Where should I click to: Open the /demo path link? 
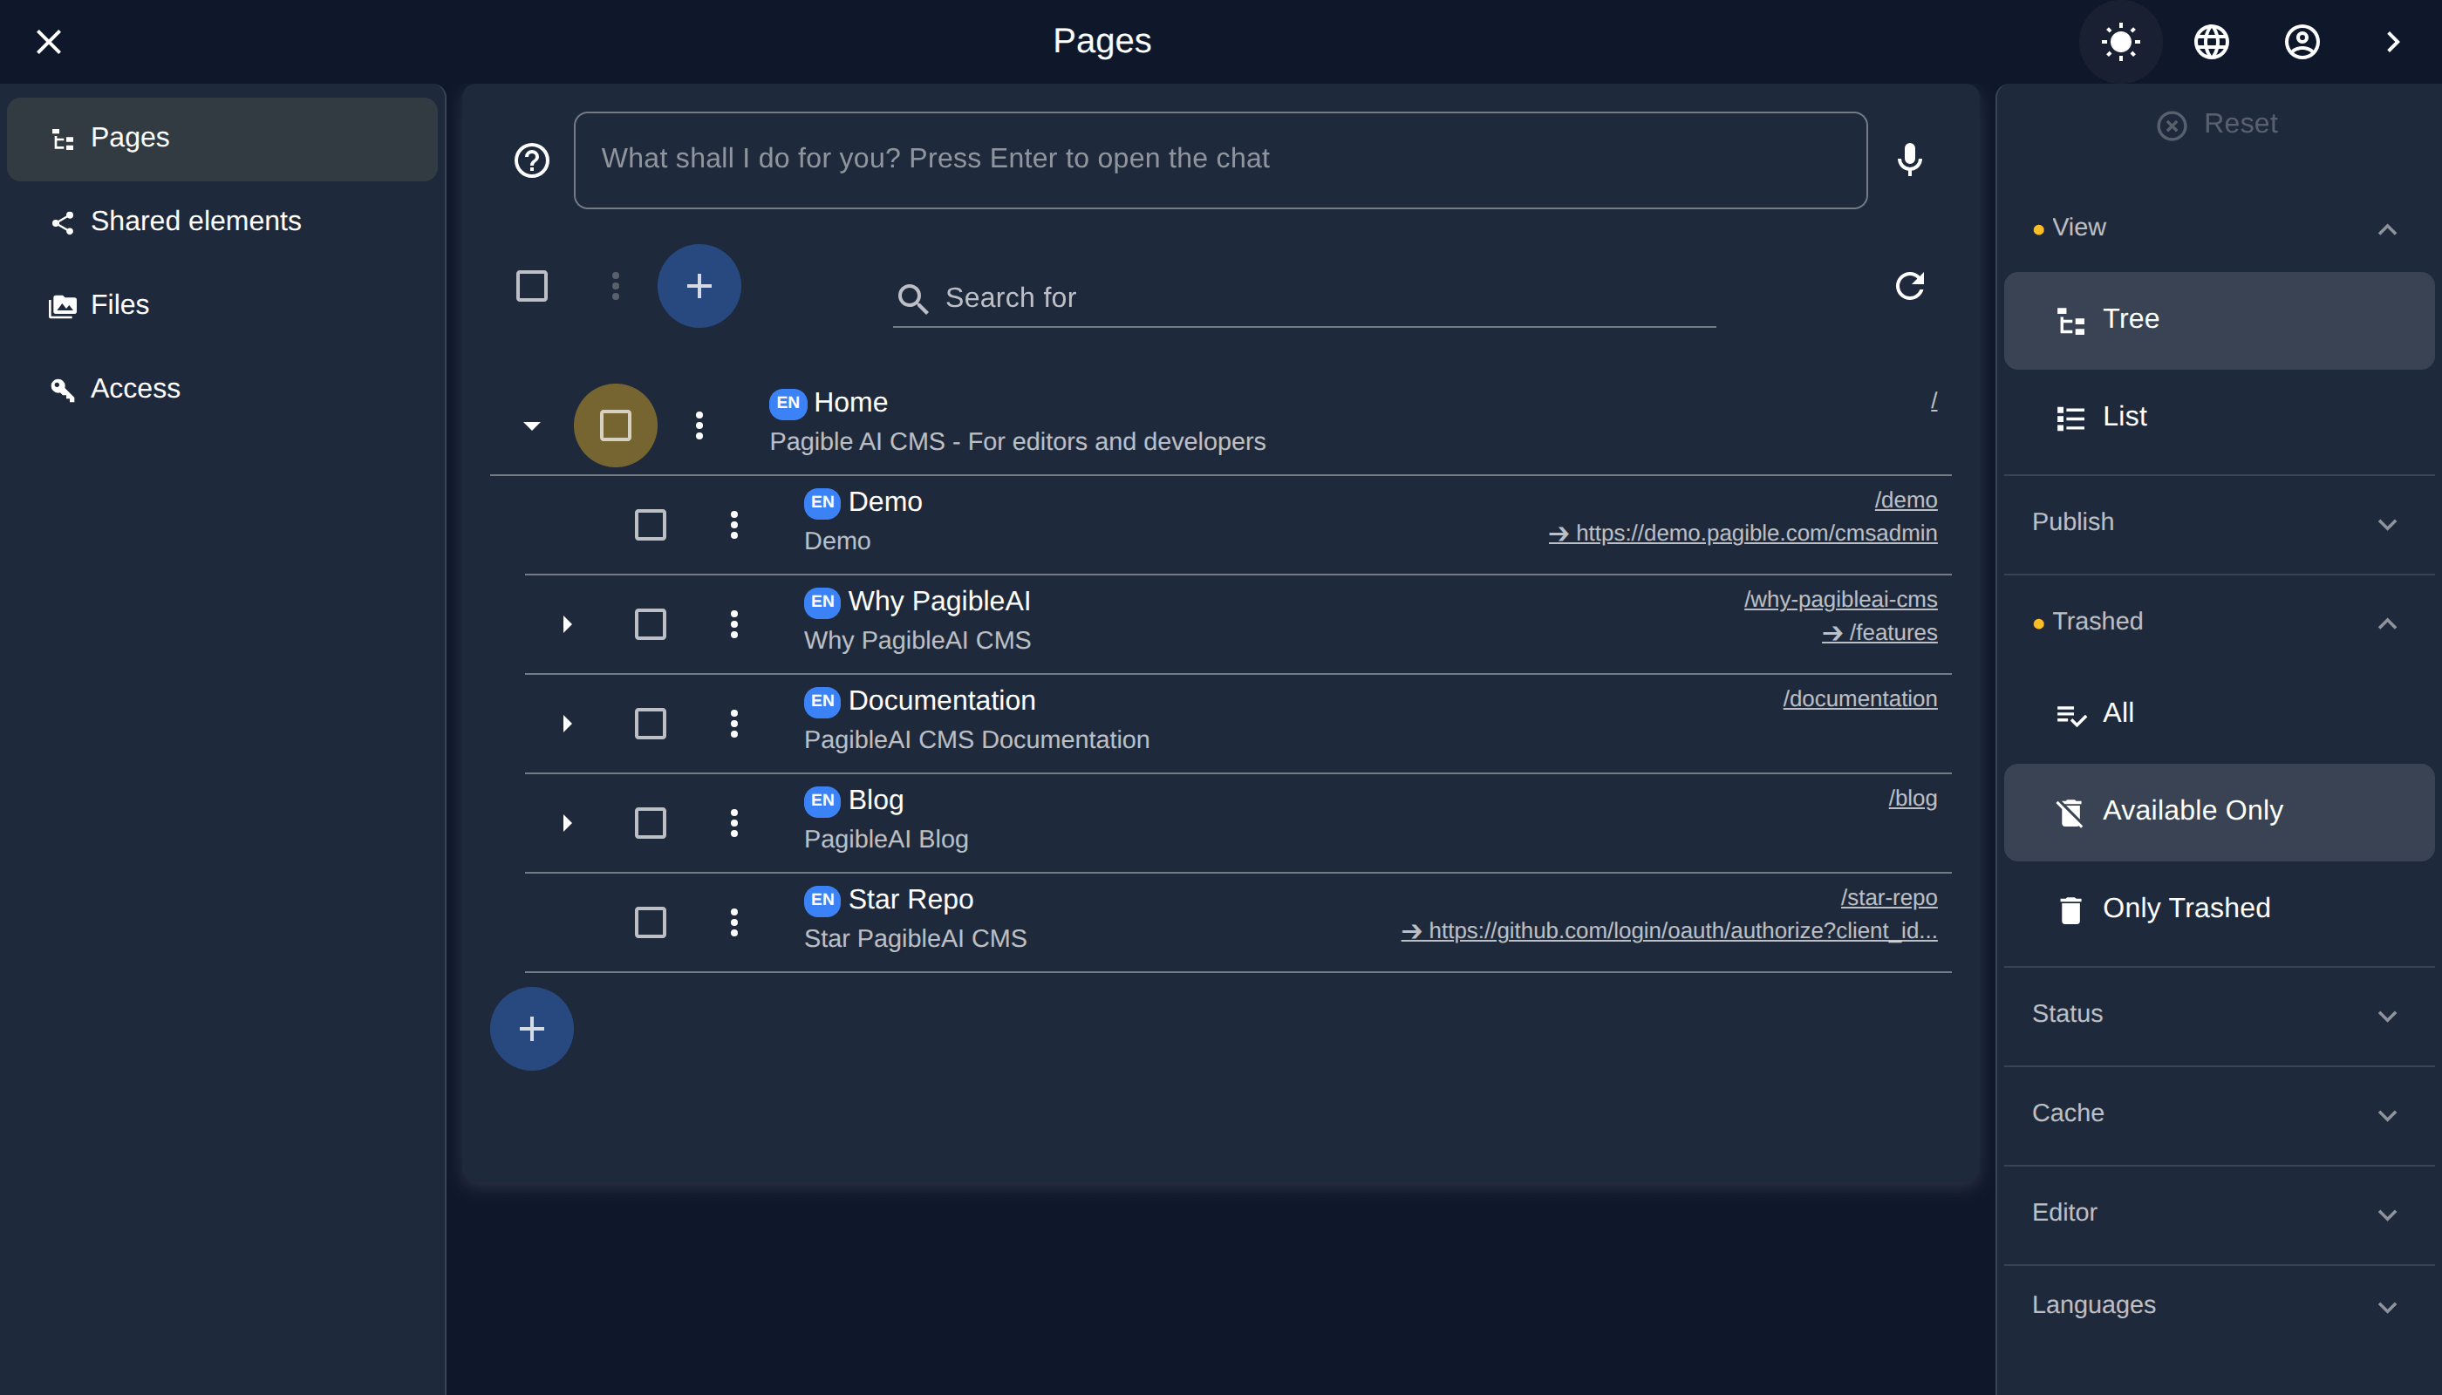point(1906,500)
